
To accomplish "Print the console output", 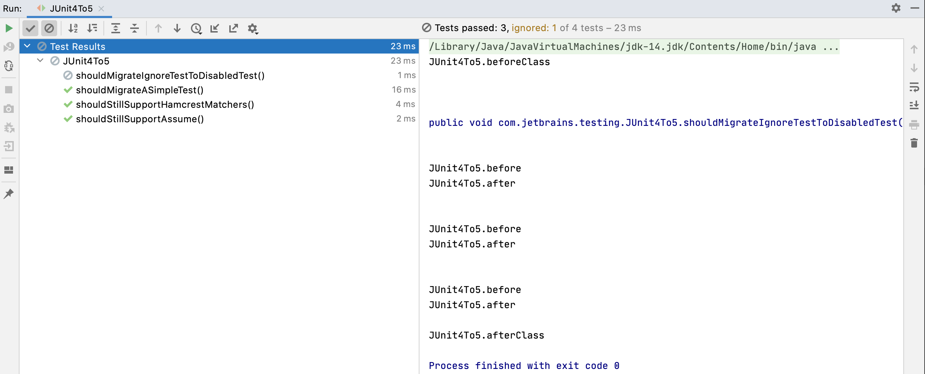I will pyautogui.click(x=914, y=125).
